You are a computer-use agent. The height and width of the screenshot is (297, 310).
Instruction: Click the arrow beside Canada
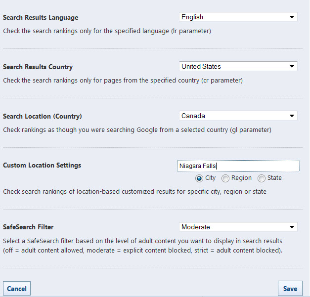tap(292, 116)
